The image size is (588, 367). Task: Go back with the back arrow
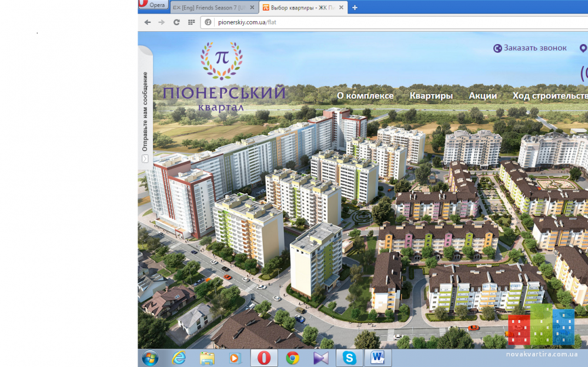(148, 22)
